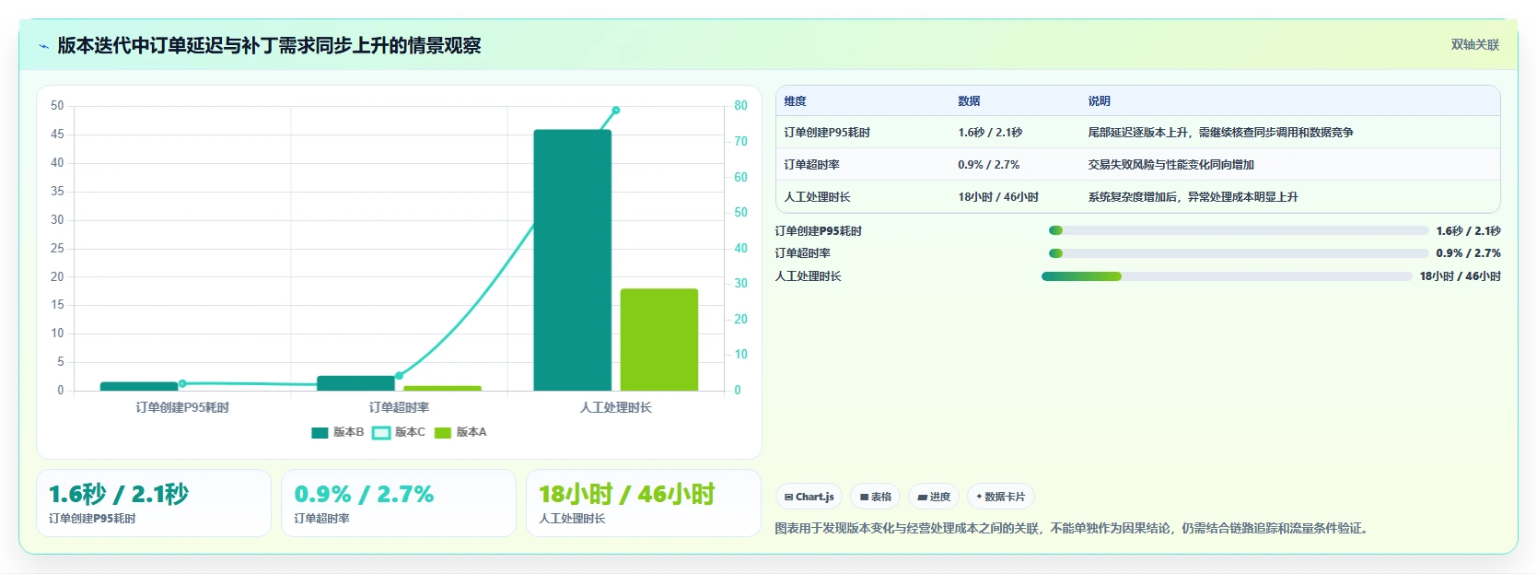Click the 50 tick on the left axis

tap(57, 106)
